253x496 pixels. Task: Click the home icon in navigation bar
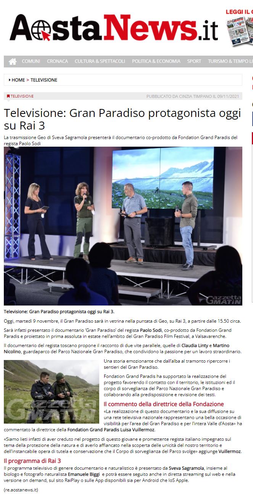tap(13, 61)
